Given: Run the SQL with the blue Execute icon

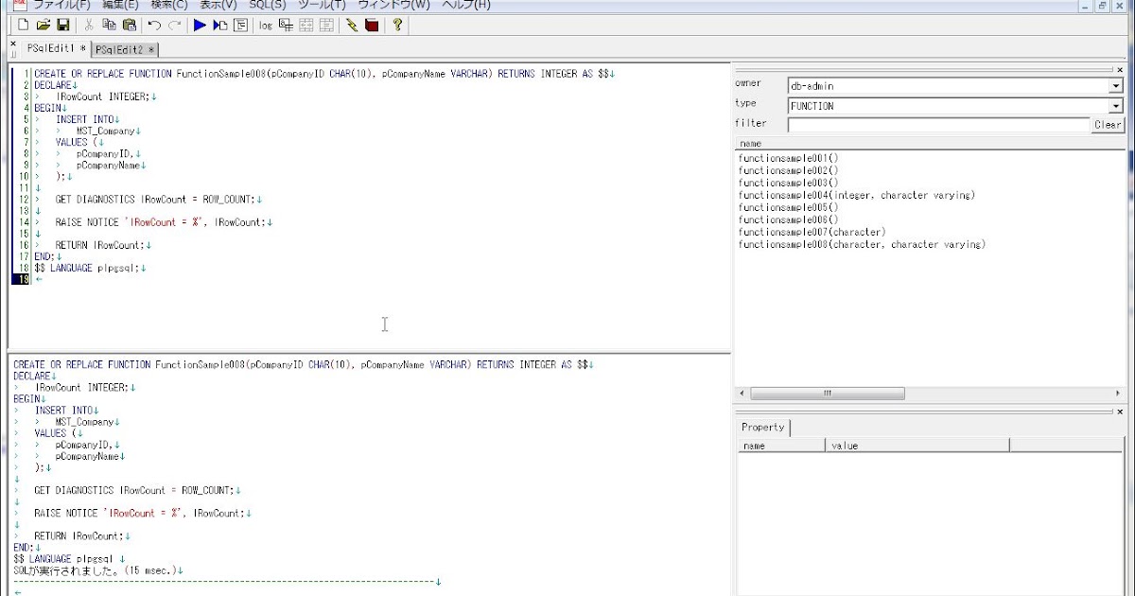Looking at the screenshot, I should pyautogui.click(x=200, y=26).
